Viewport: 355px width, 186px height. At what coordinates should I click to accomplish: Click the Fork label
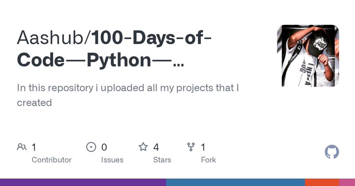coord(209,160)
